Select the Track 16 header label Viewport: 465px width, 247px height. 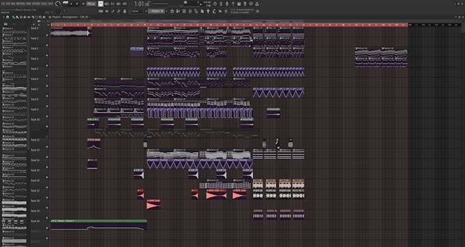tap(35, 180)
